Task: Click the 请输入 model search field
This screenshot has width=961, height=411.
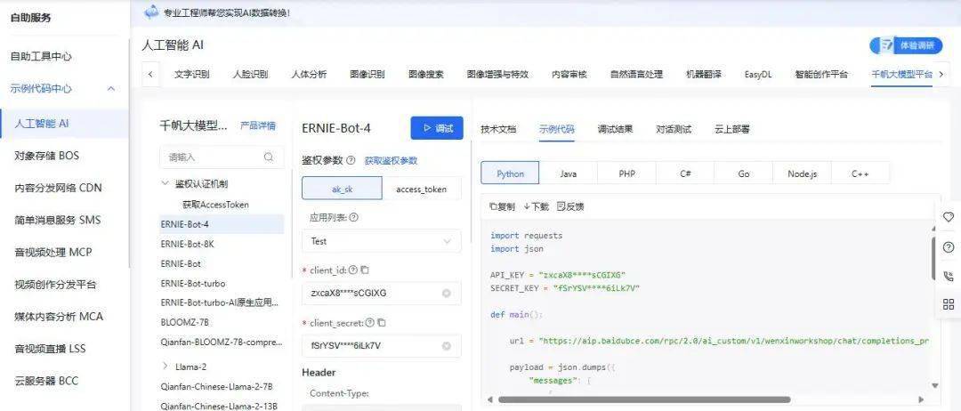Action: coord(222,157)
